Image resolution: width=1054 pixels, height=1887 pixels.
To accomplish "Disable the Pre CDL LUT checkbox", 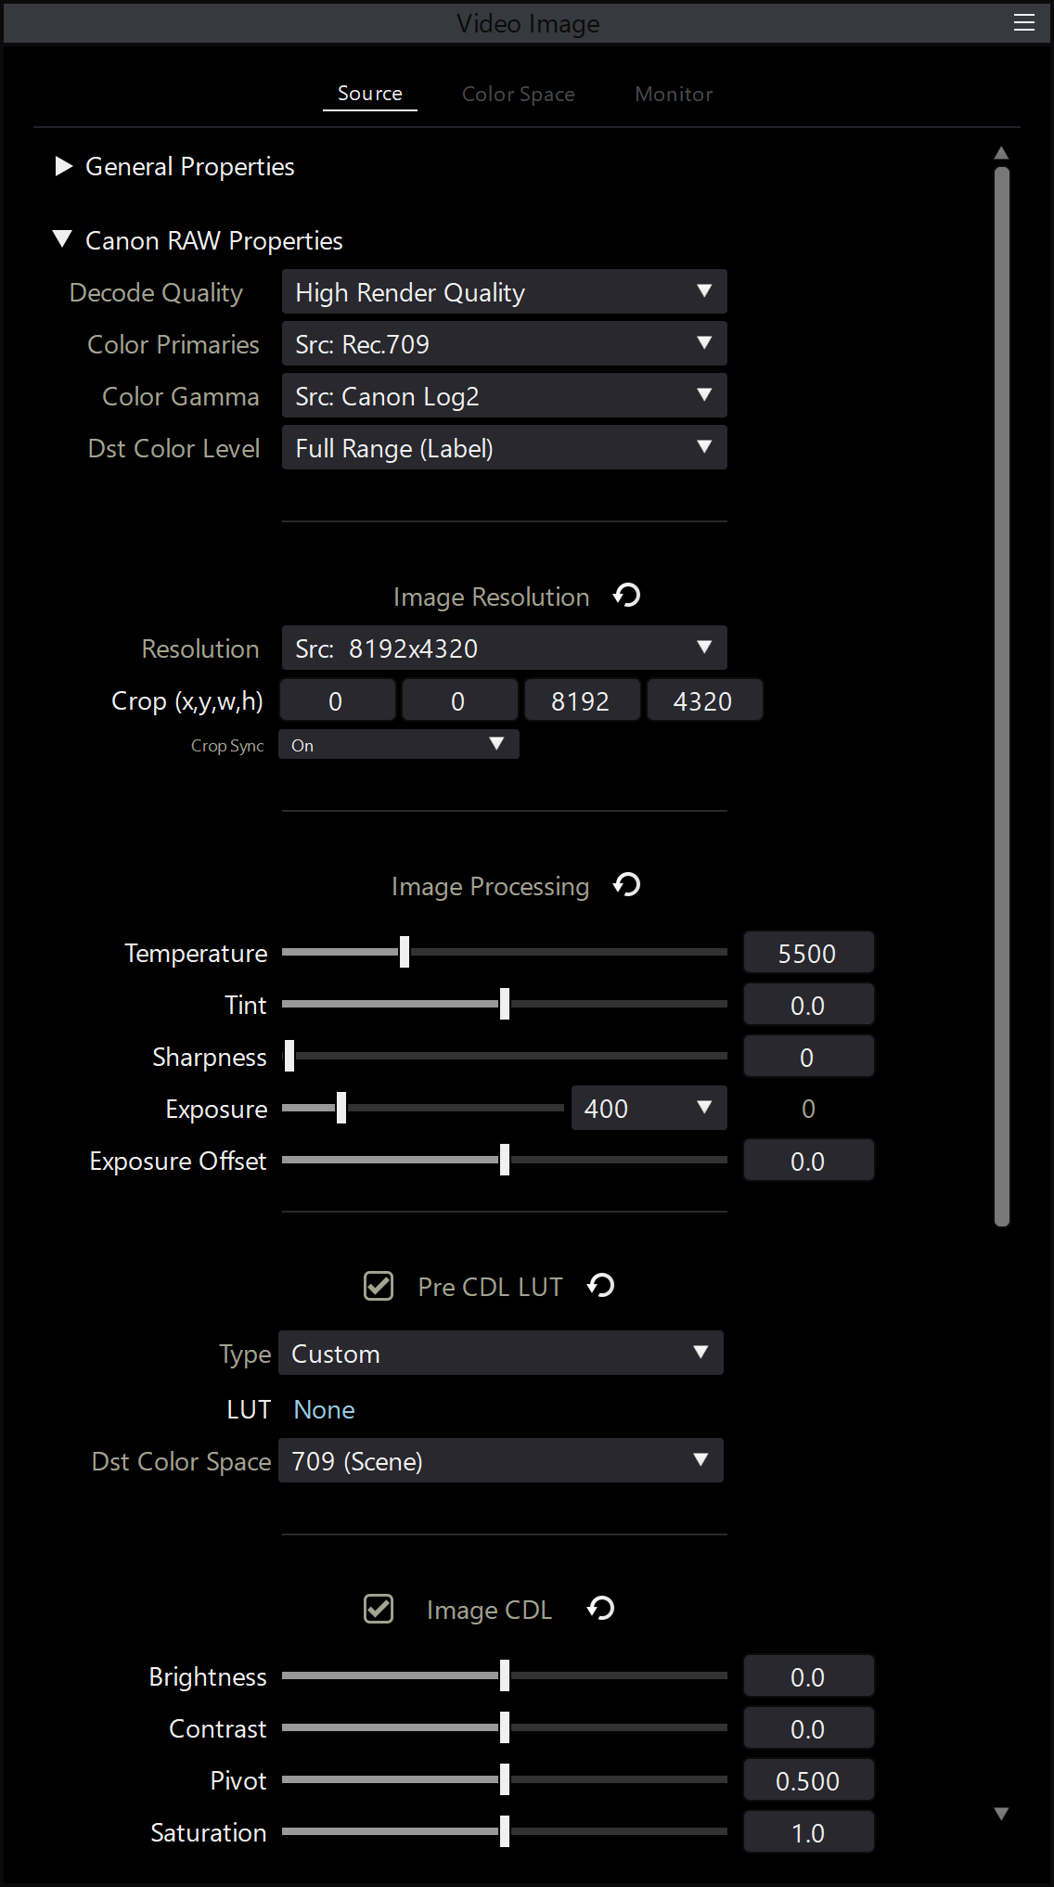I will coord(379,1287).
